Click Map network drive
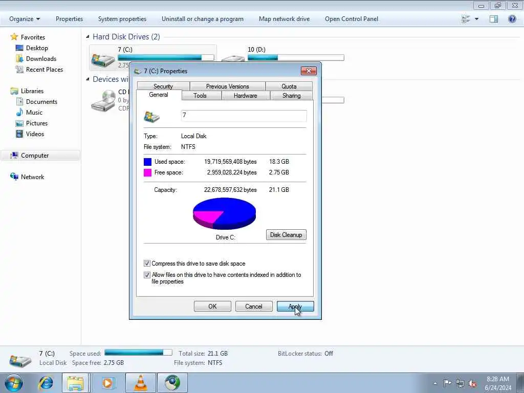524x393 pixels. tap(285, 19)
